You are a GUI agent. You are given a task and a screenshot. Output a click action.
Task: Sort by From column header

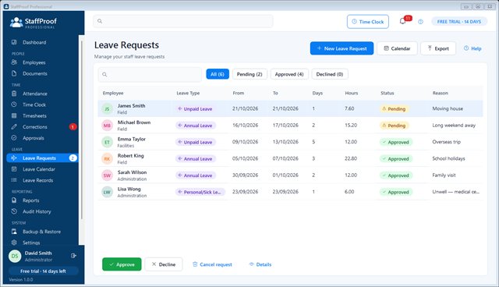(x=239, y=93)
